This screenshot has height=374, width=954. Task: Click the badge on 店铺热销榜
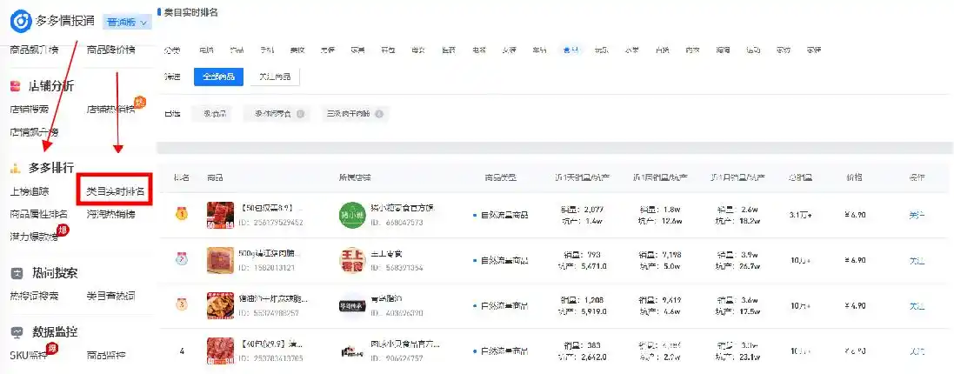[139, 102]
